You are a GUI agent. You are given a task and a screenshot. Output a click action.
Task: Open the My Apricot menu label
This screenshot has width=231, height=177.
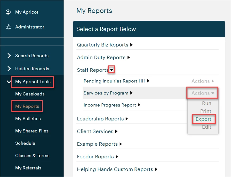(27, 12)
